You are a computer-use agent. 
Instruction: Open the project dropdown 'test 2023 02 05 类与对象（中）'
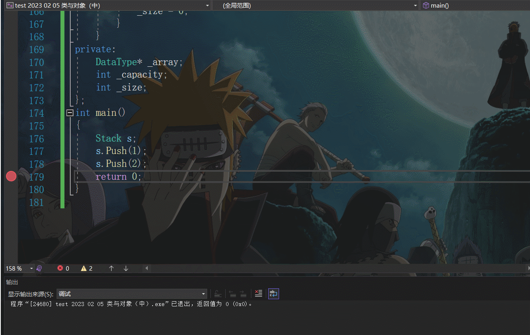[108, 6]
